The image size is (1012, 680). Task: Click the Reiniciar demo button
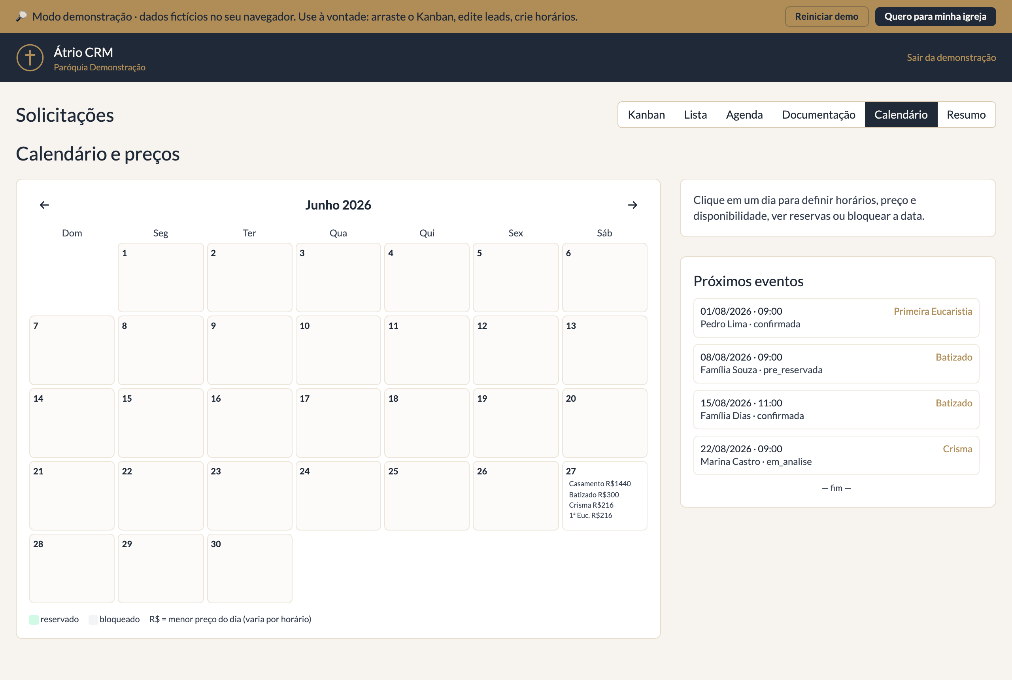(827, 17)
